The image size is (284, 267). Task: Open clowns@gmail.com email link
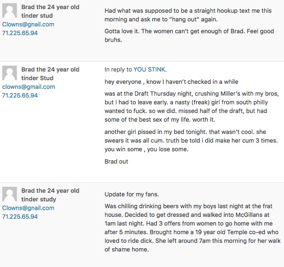coord(28,87)
